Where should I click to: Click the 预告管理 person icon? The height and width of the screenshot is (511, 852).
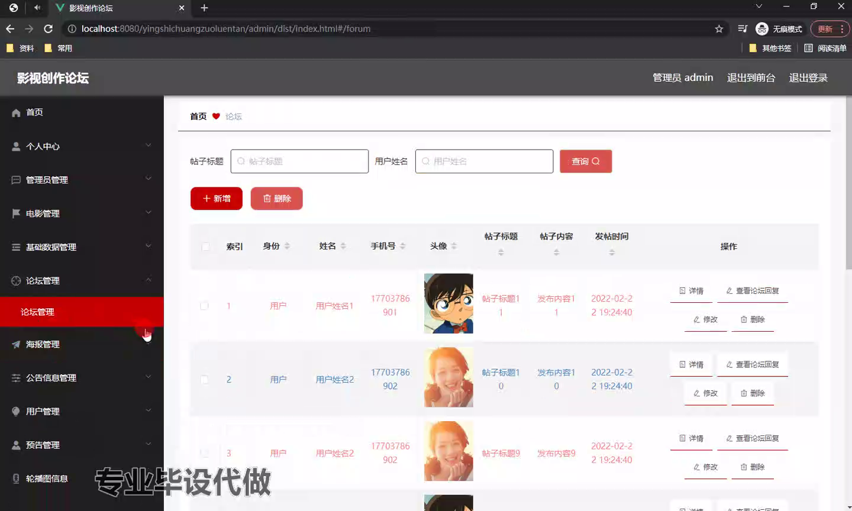point(16,445)
